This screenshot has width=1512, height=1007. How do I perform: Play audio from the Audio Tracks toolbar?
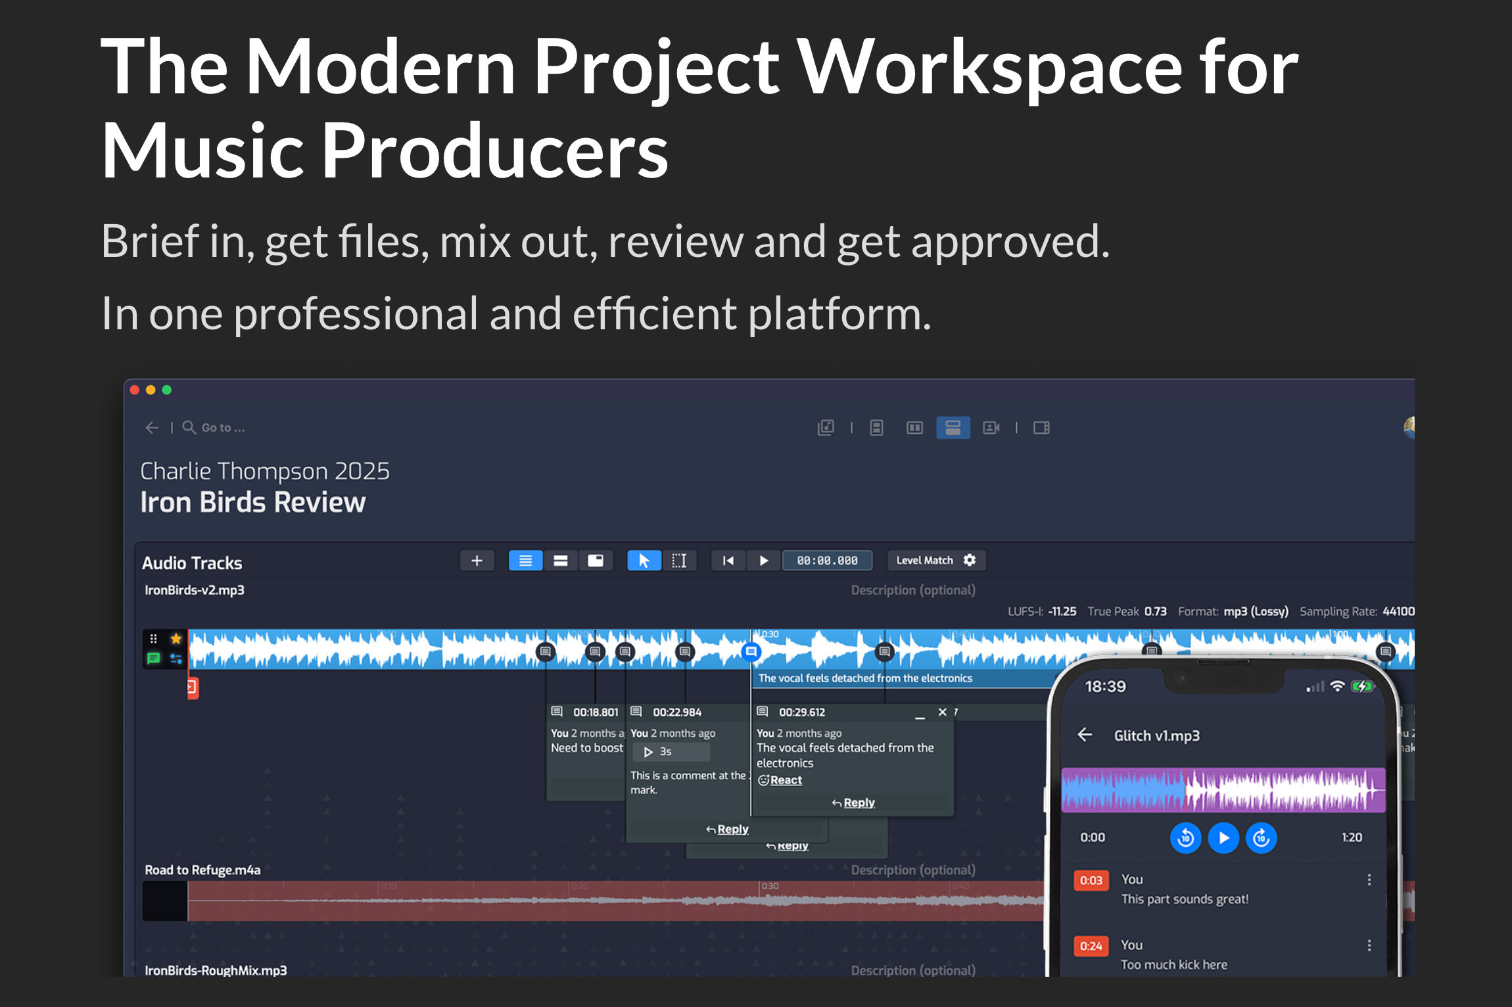[763, 561]
